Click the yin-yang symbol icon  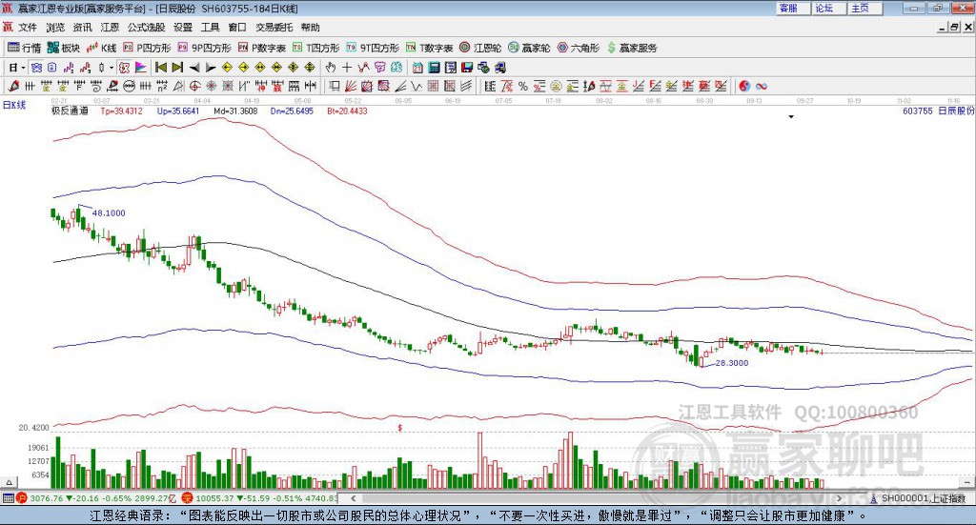743,86
